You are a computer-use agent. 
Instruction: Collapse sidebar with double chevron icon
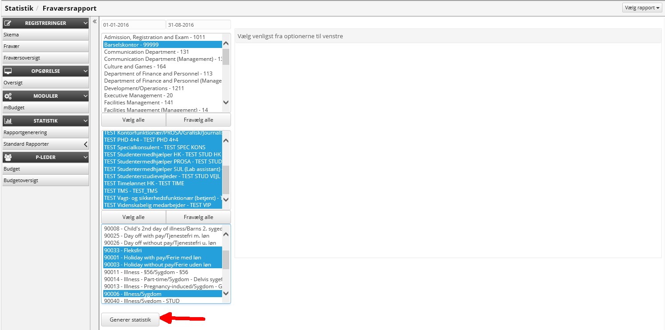pos(94,21)
